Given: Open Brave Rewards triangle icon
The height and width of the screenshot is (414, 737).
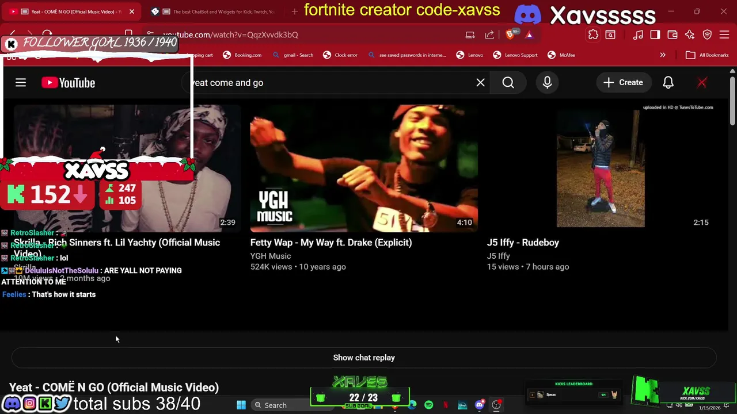Looking at the screenshot, I should [x=529, y=35].
